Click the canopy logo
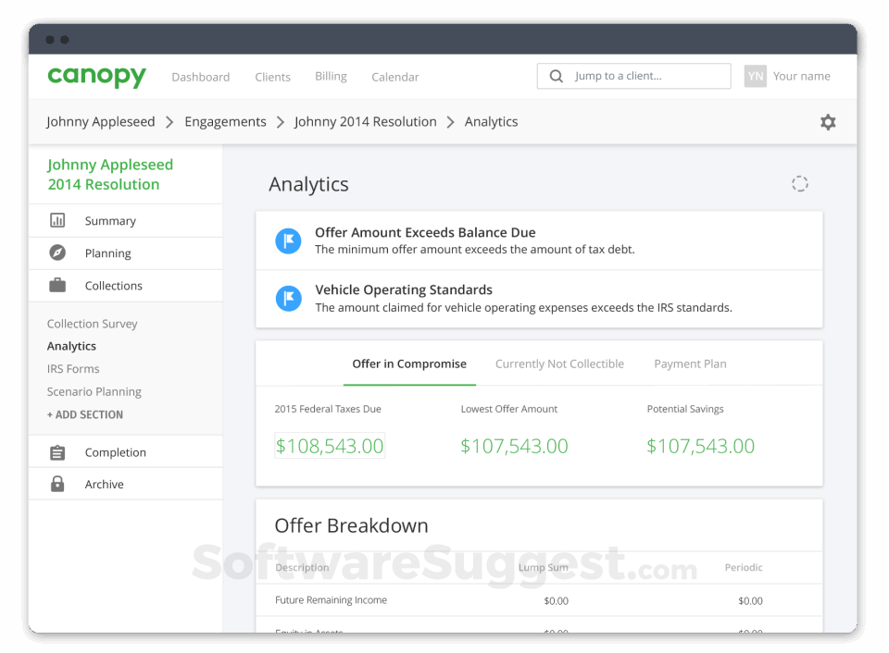Screen dimensions: 889x653 pos(96,76)
